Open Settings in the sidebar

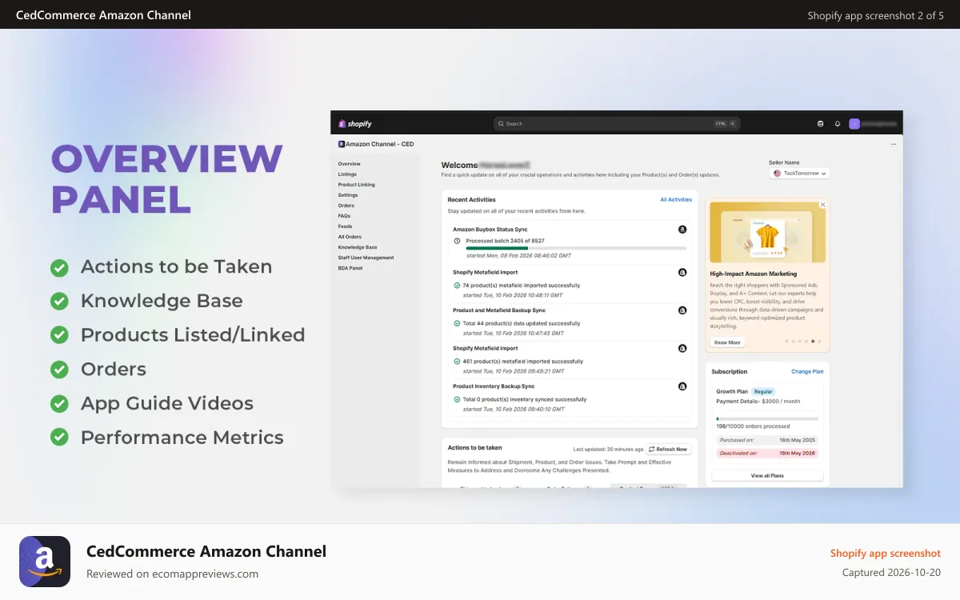(x=348, y=195)
